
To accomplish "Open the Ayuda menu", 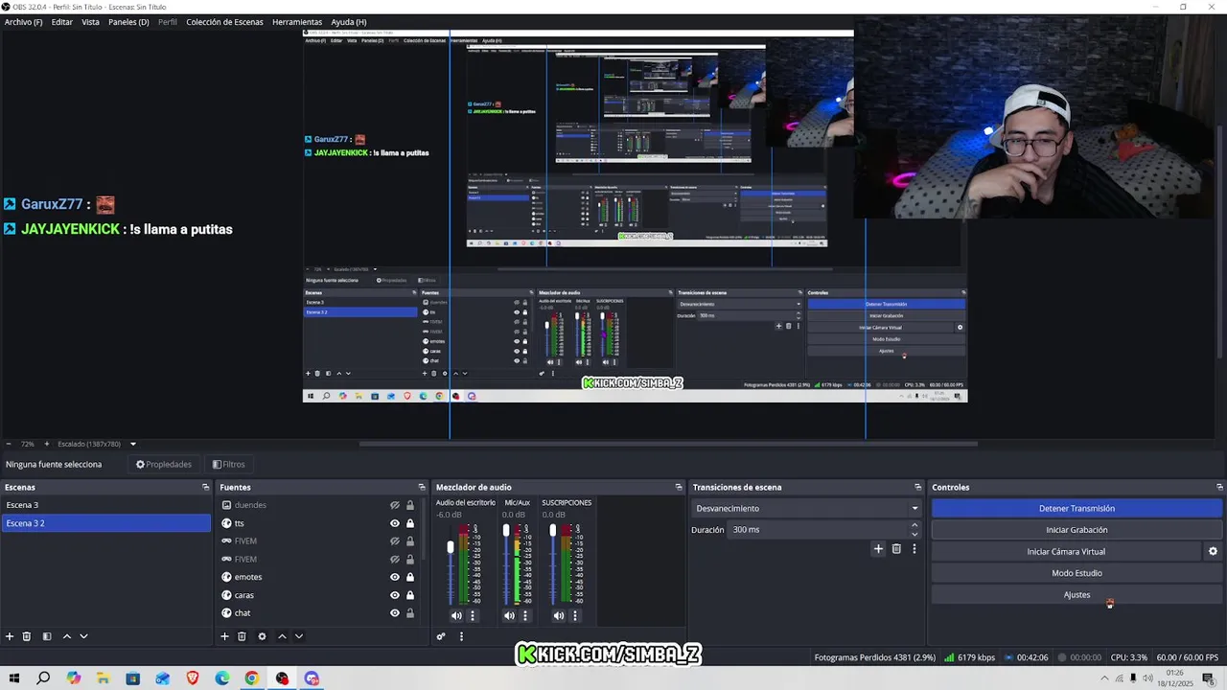I will [349, 22].
